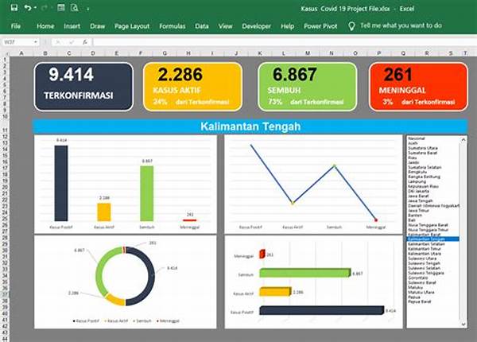Click the orange Kasus Aktif card
Viewport: 477px width, 342px height.
[x=192, y=87]
